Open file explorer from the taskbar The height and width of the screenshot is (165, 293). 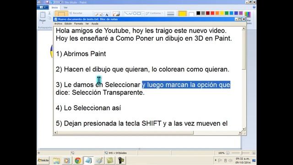pyautogui.click(x=56, y=160)
